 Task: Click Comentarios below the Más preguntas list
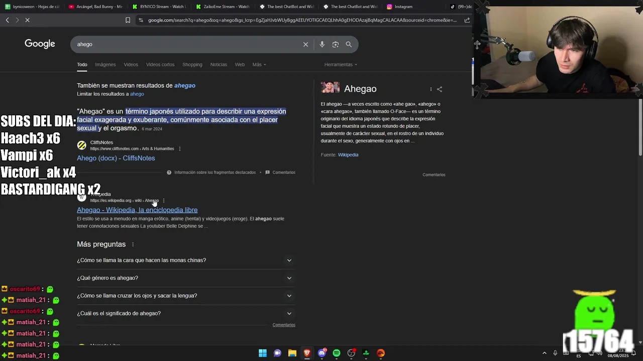point(284,325)
